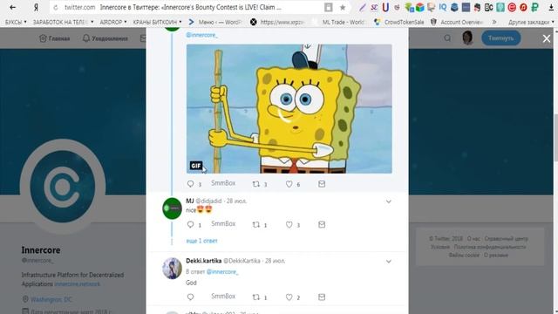Send Dekki.kartika's tweet by direct message
Image resolution: width=558 pixels, height=314 pixels.
[x=322, y=297]
